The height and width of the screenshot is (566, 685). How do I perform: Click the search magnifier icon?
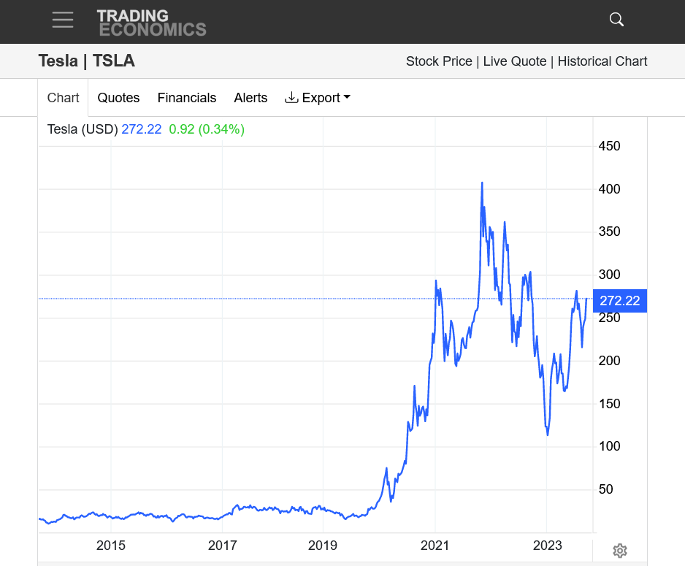click(616, 20)
